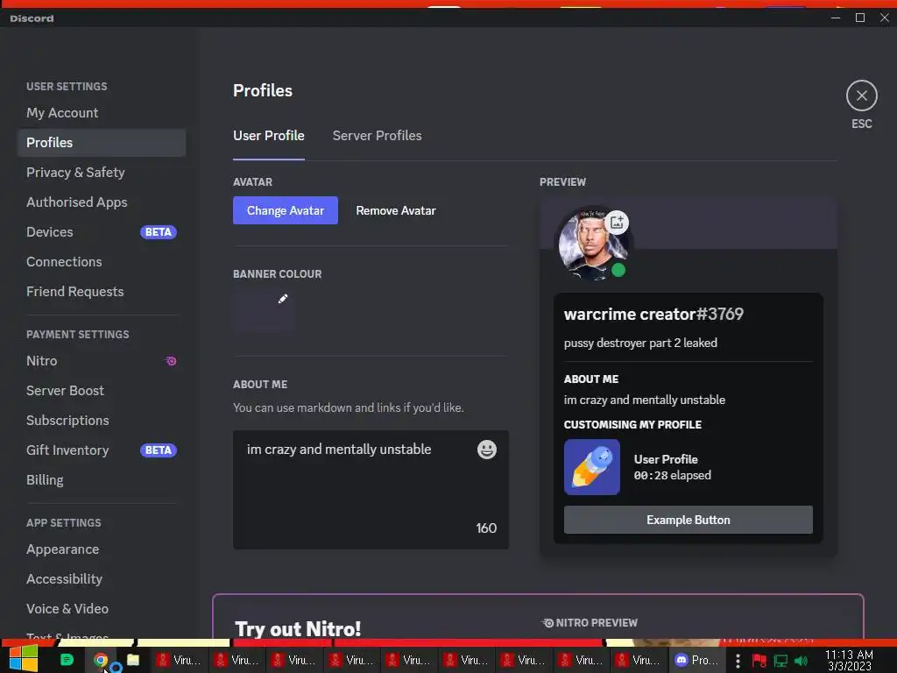897x673 pixels.
Task: Edit banner colour via pencil swatch
Action: [264, 309]
